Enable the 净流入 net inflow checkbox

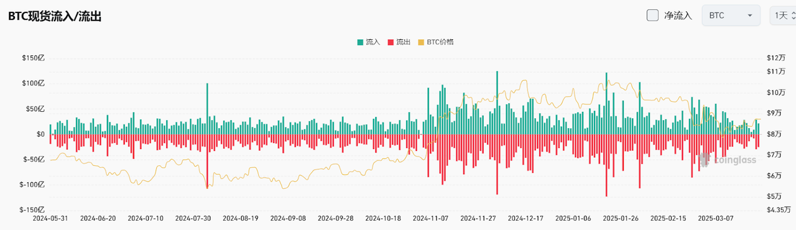[652, 16]
